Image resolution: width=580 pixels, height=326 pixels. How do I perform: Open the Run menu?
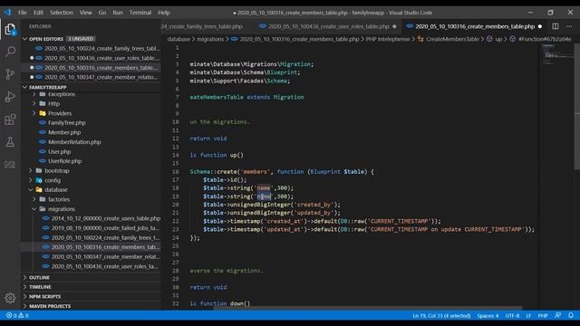coord(118,12)
